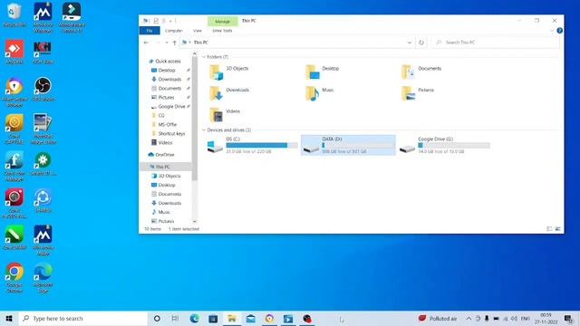580x326 pixels.
Task: Click the Properties icon in the quick access toolbar
Action: click(x=156, y=21)
